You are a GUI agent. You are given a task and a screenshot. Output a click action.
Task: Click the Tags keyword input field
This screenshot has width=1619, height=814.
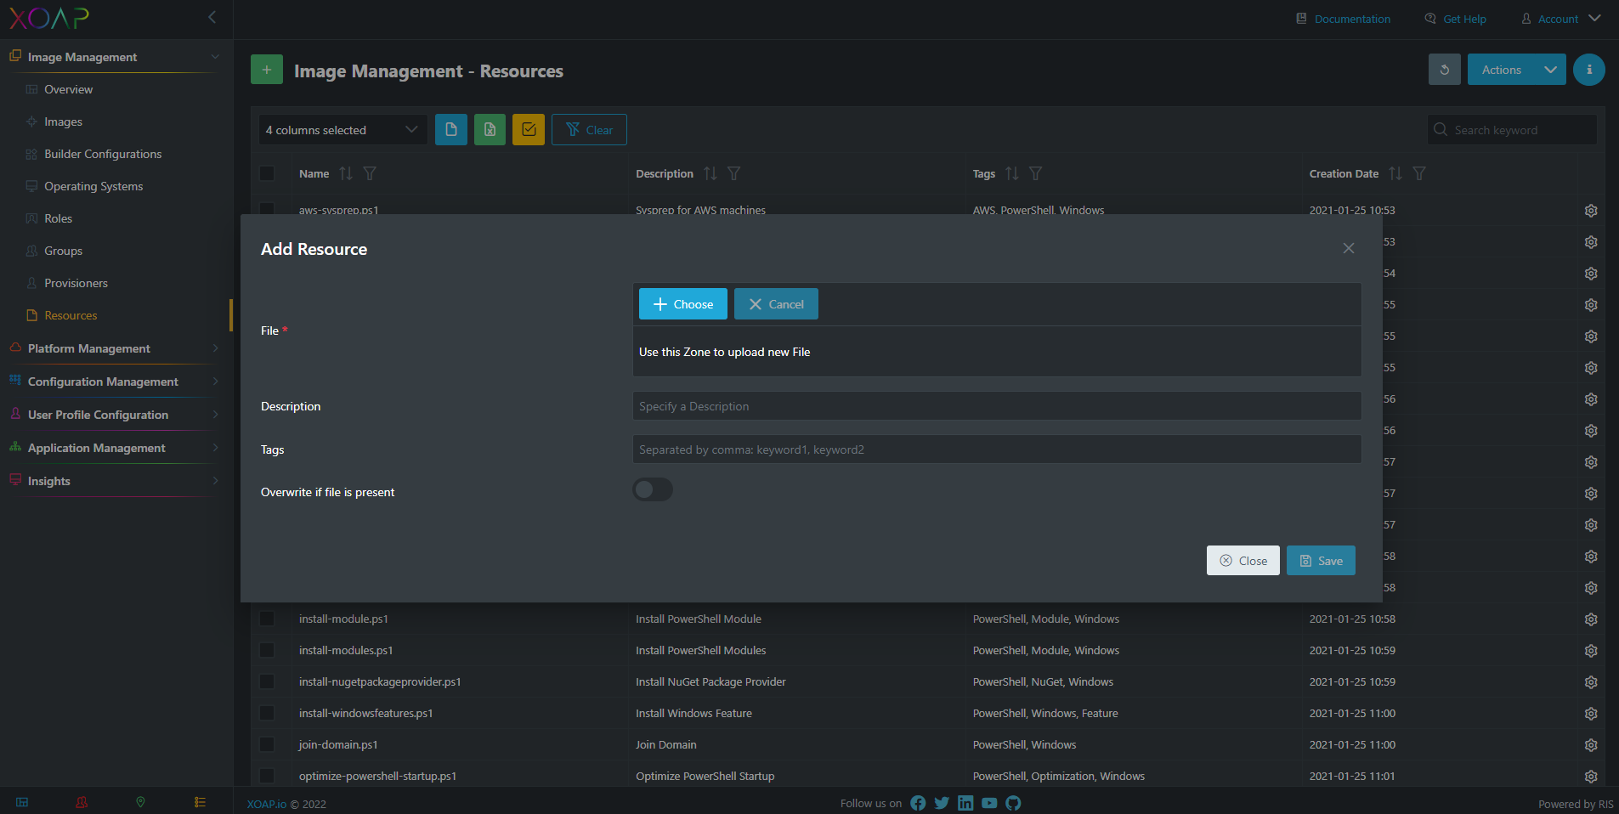click(997, 449)
